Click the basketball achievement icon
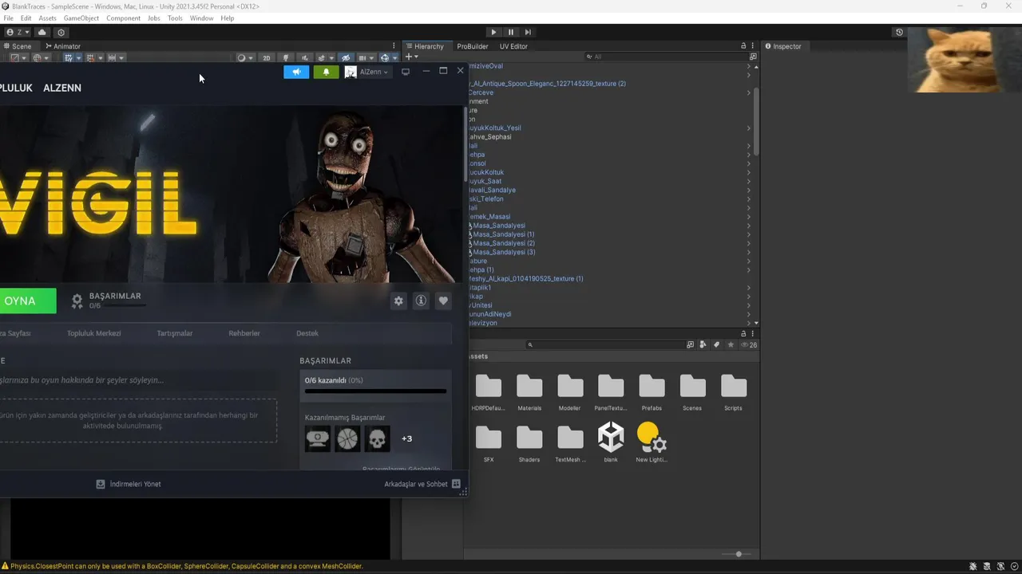The width and height of the screenshot is (1022, 574). (x=347, y=438)
